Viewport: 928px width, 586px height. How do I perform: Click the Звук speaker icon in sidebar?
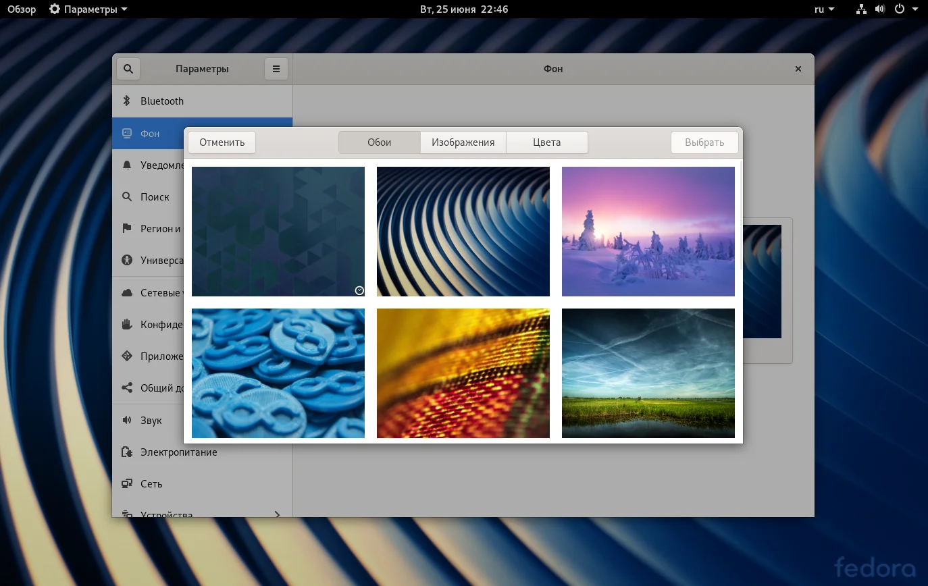[126, 421]
